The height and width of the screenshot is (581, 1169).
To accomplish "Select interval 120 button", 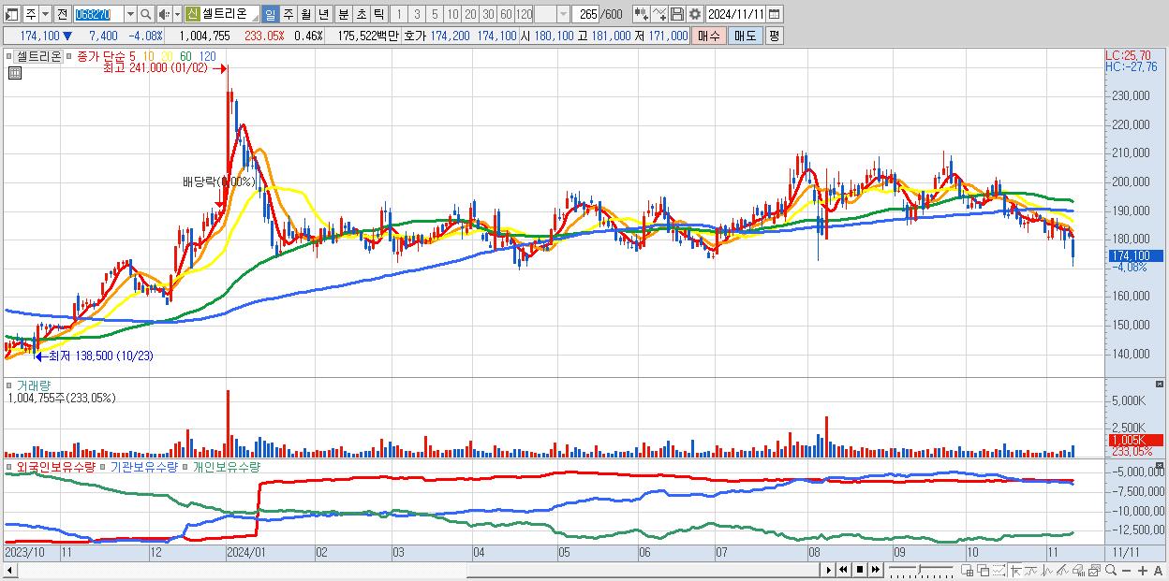I will coord(525,14).
